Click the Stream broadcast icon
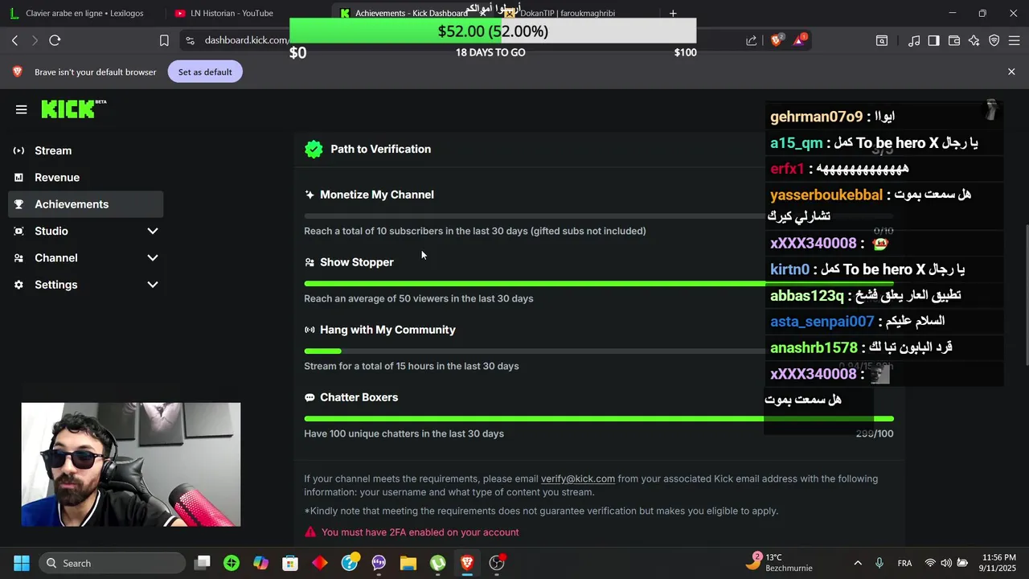The image size is (1029, 579). coord(18,150)
